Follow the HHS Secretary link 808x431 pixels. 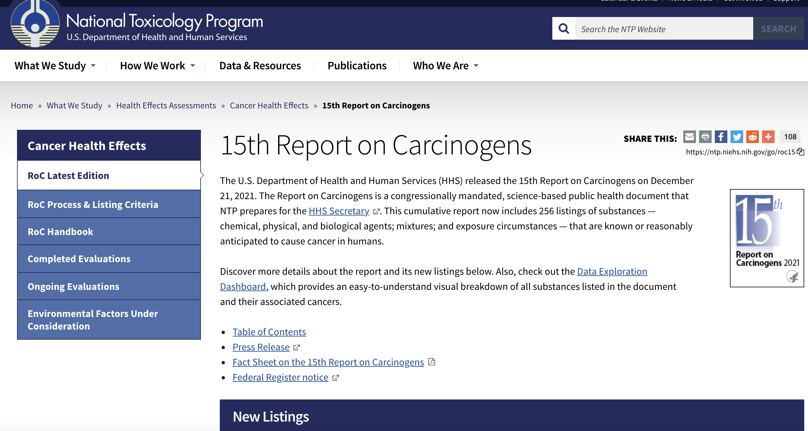339,211
